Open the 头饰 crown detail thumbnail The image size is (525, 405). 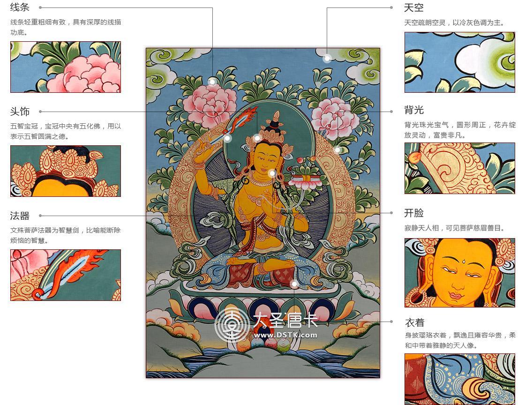[x=66, y=171]
